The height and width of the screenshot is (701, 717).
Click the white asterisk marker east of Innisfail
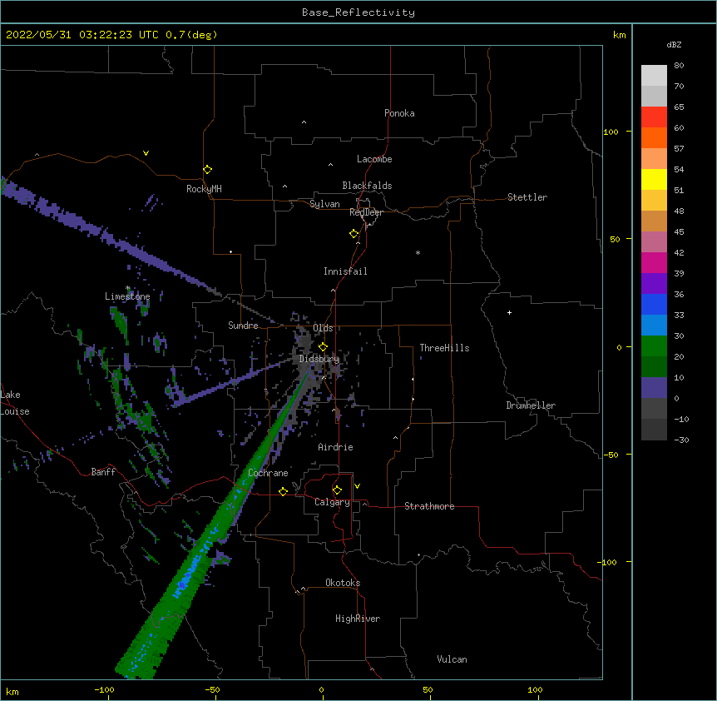(x=418, y=253)
